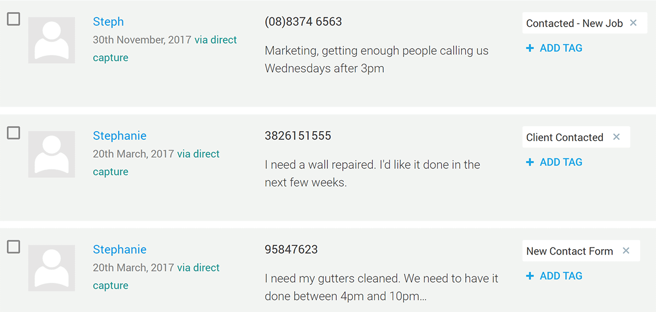Image resolution: width=656 pixels, height=312 pixels.
Task: Open Stephanie link for wall repair lead
Action: pos(120,136)
